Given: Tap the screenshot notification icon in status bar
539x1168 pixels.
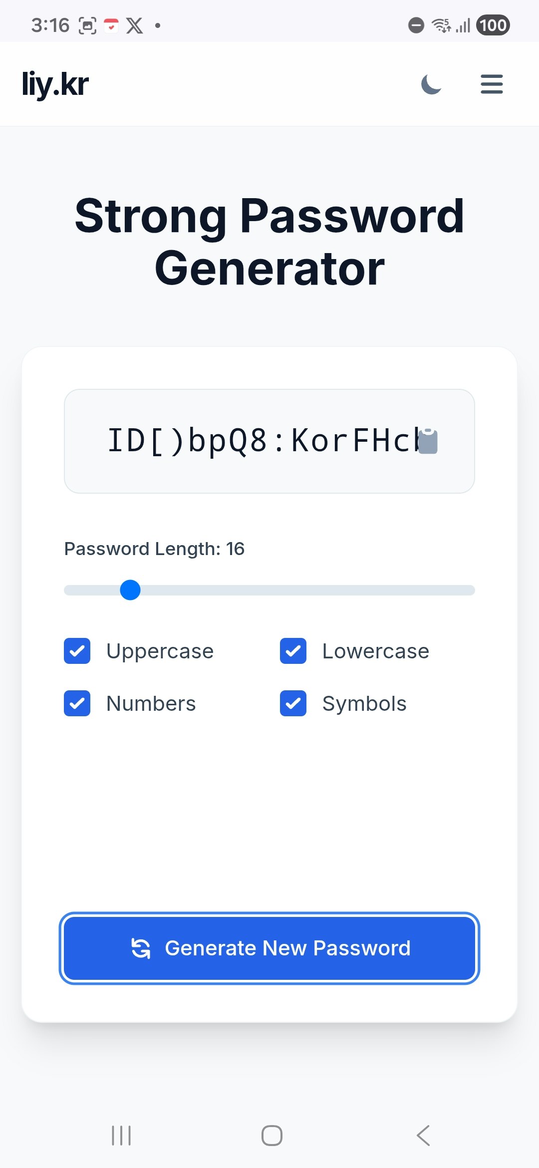Looking at the screenshot, I should coord(87,25).
